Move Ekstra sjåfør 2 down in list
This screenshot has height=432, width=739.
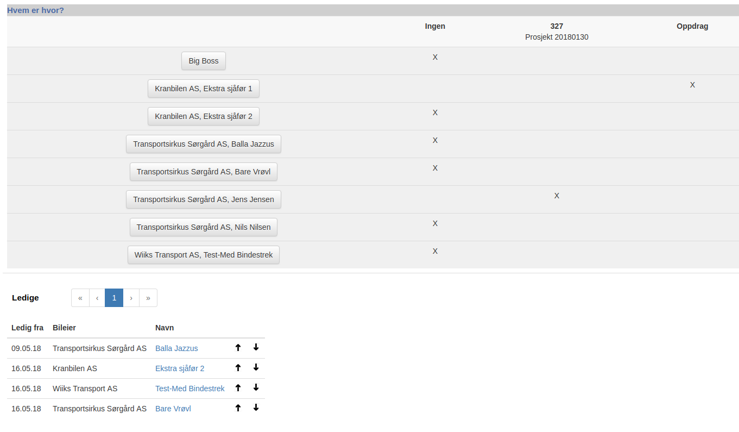coord(256,367)
